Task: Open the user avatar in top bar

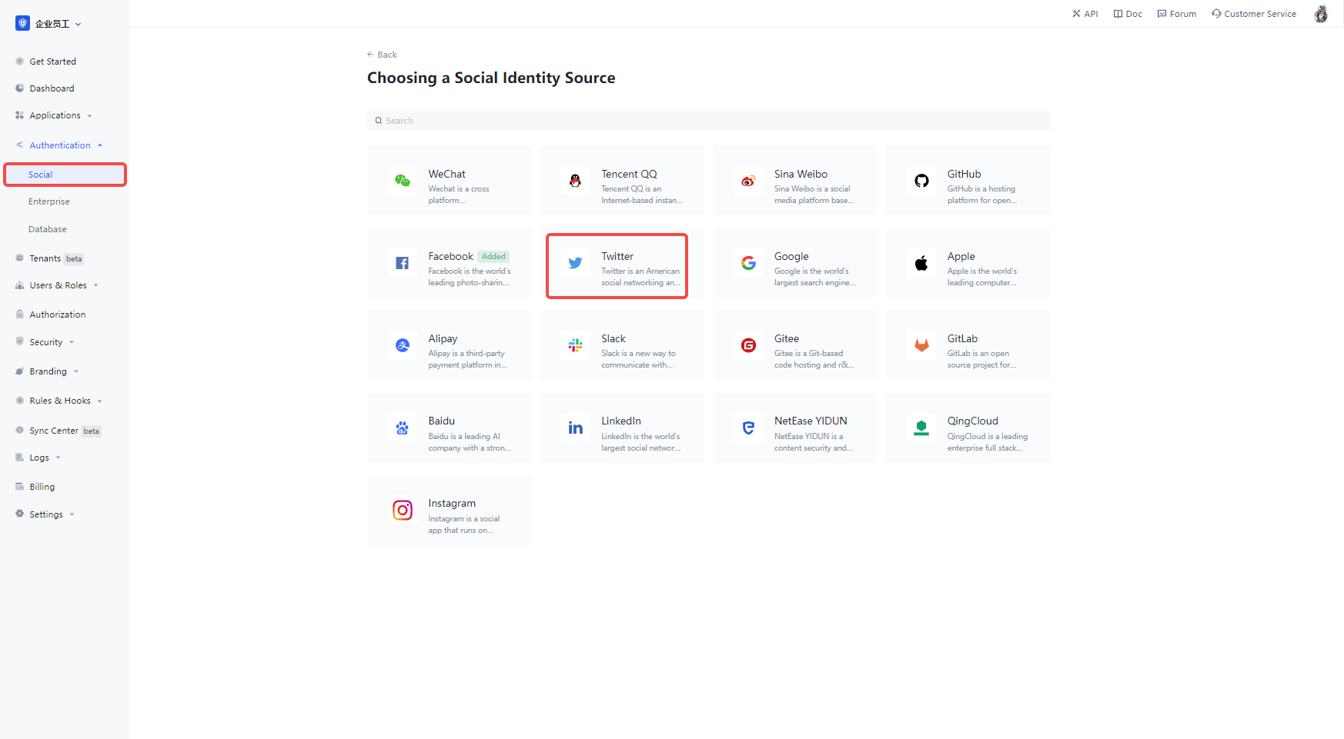Action: click(x=1320, y=14)
